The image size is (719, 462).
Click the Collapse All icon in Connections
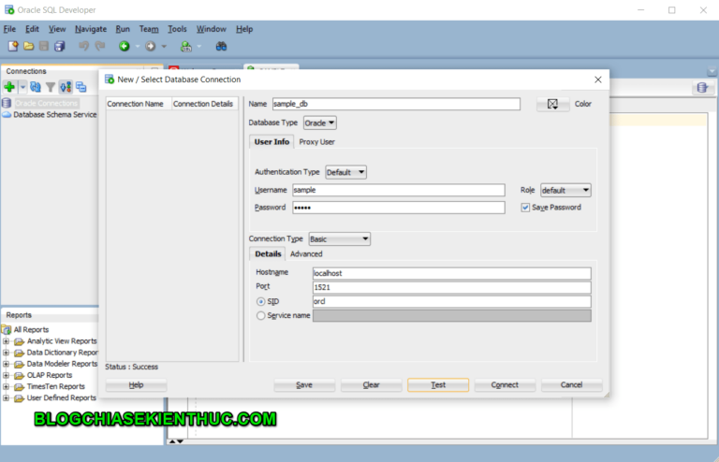coord(81,87)
